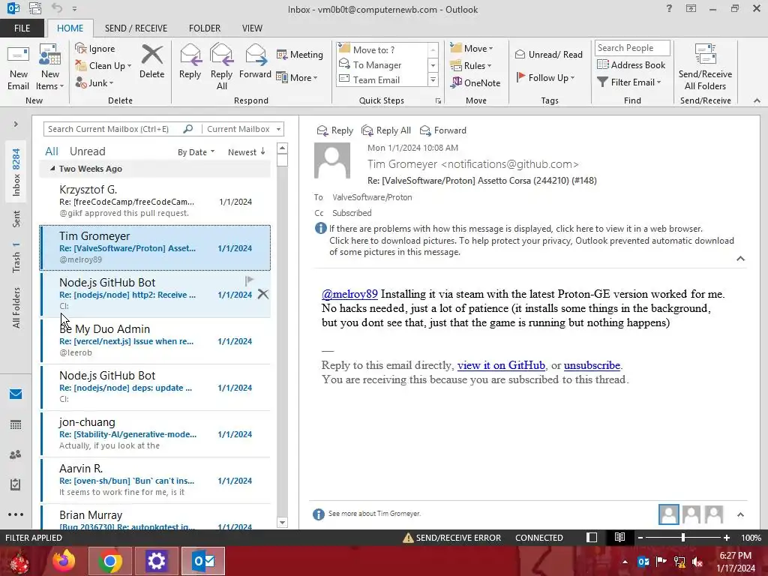Ignore the selected conversation
The height and width of the screenshot is (576, 768).
point(95,49)
